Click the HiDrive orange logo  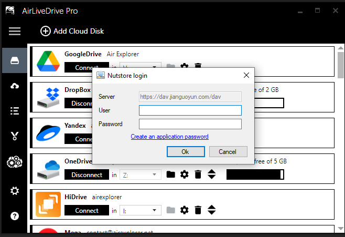pos(48,204)
